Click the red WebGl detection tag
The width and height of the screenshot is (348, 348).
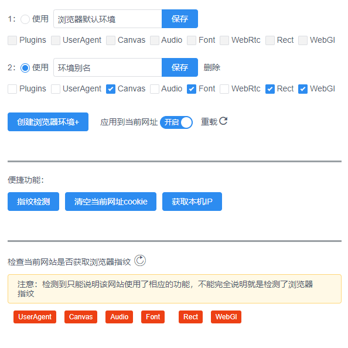click(x=226, y=317)
